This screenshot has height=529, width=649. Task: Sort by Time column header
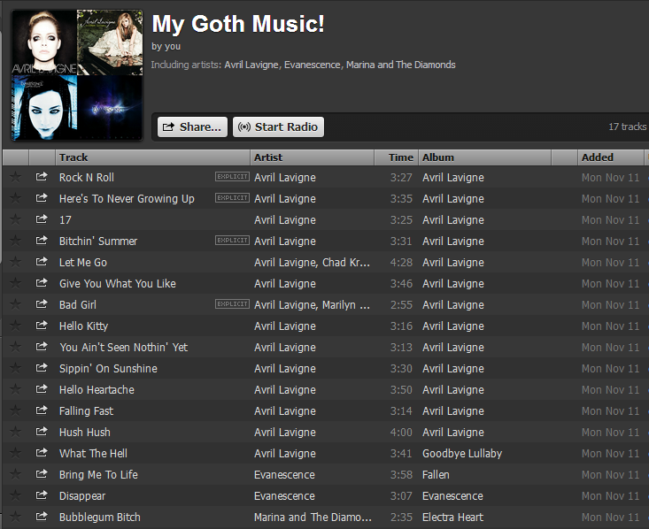pos(397,157)
